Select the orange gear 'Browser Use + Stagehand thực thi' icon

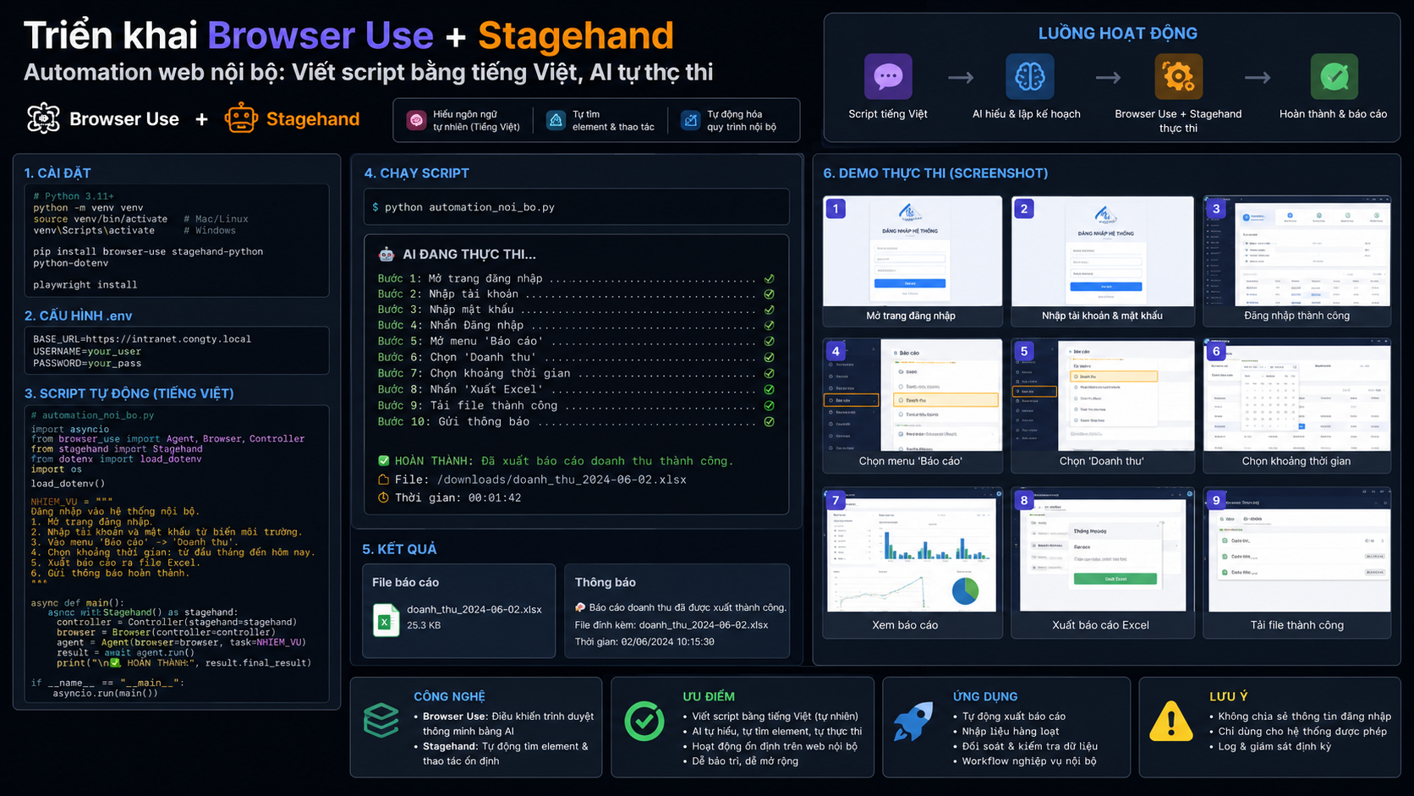click(x=1178, y=77)
